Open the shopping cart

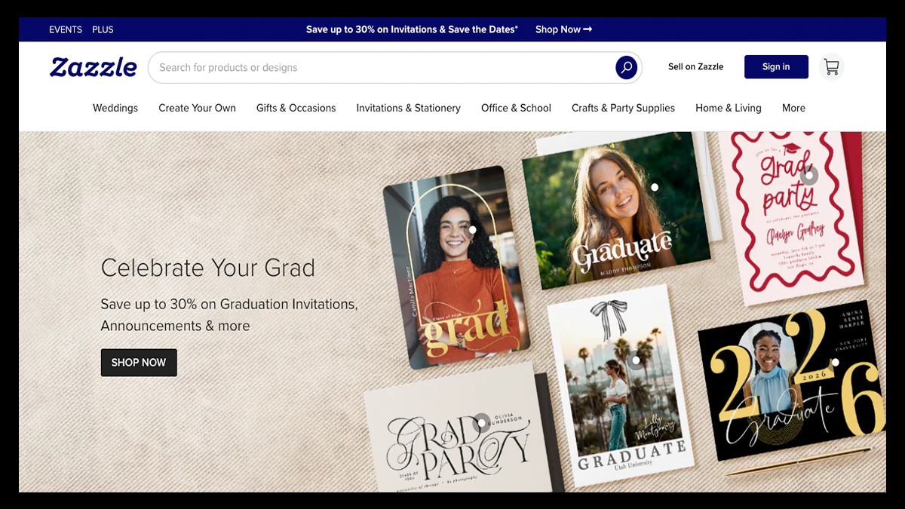point(831,67)
